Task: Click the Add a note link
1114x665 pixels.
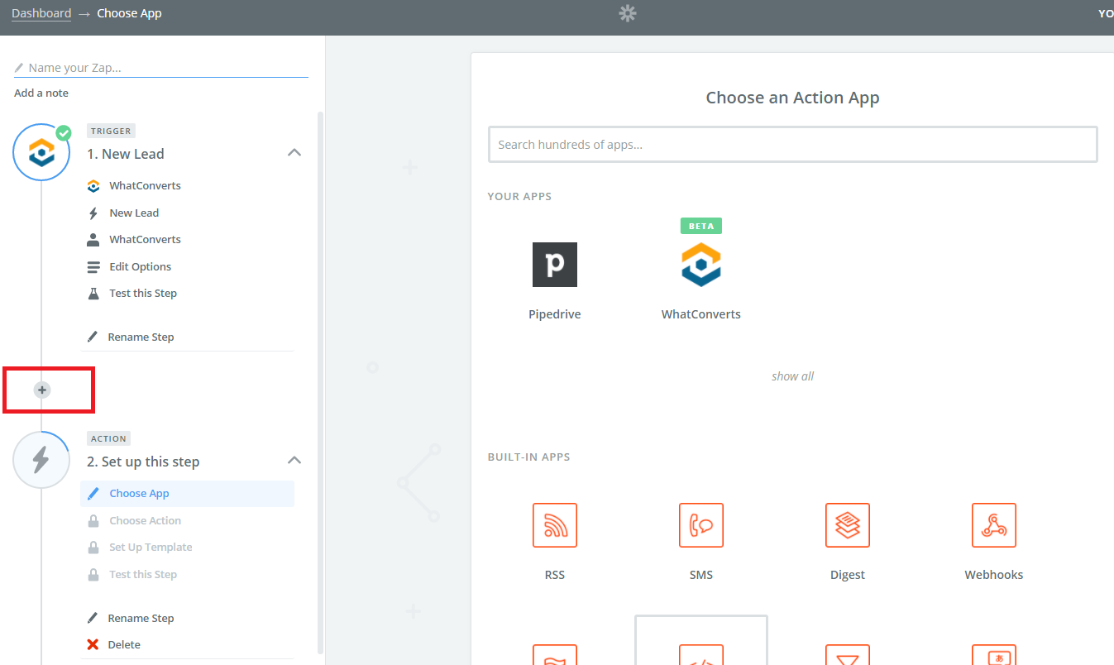Action: [41, 93]
